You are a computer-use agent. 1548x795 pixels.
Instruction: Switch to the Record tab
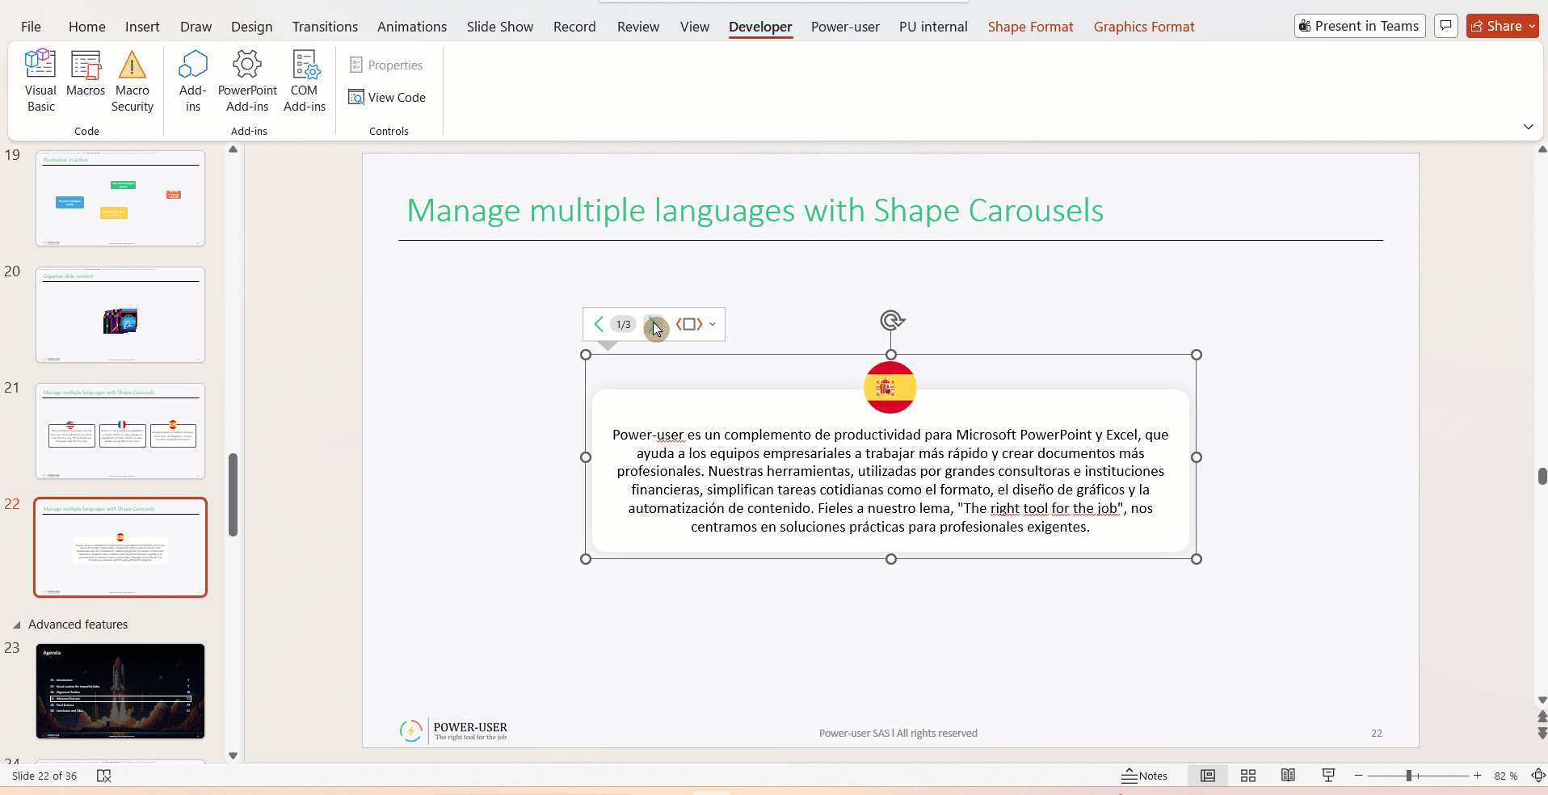click(x=574, y=27)
